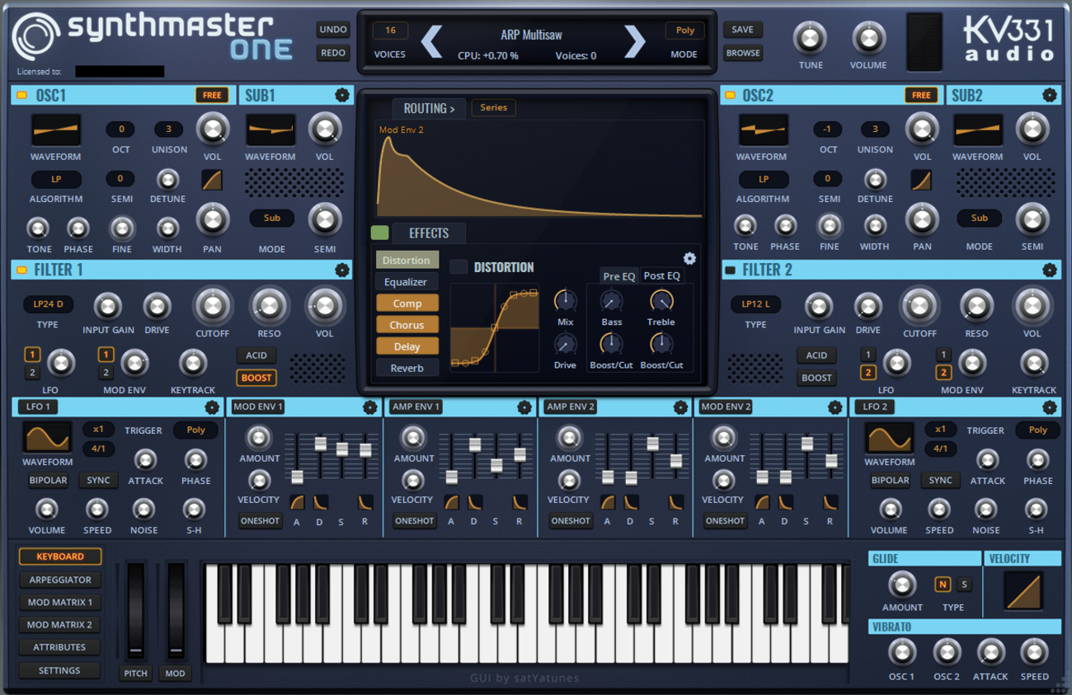
Task: Open the Filter 1 type LP24 D dropdown
Action: 48,304
